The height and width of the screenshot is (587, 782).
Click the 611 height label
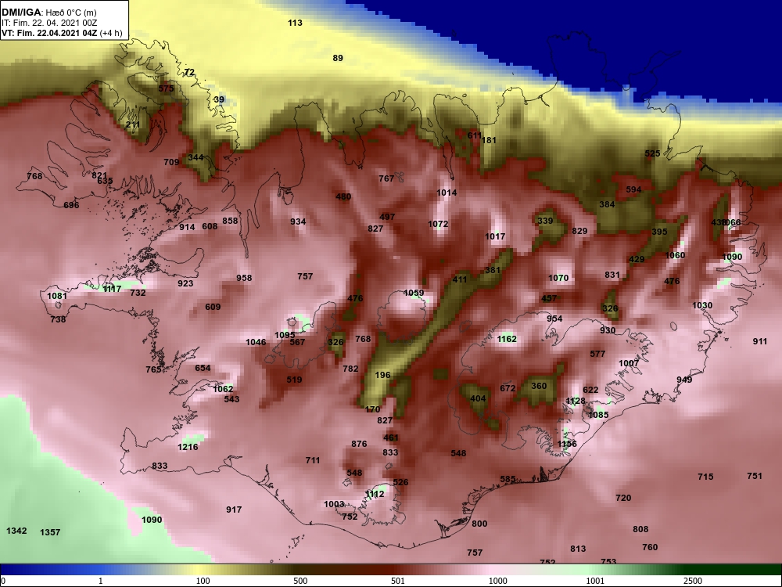475,135
